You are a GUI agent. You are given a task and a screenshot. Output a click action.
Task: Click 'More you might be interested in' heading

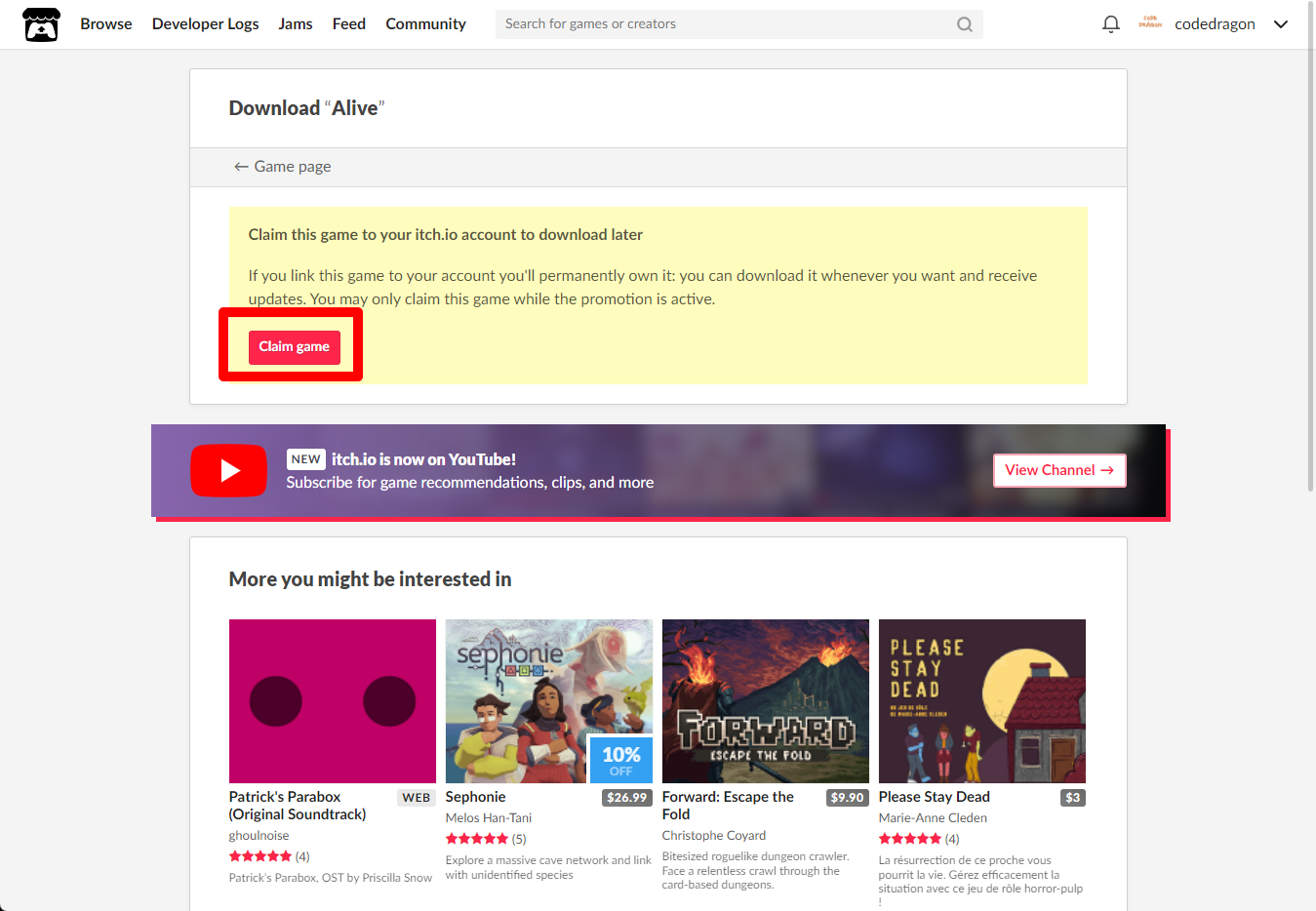[370, 579]
